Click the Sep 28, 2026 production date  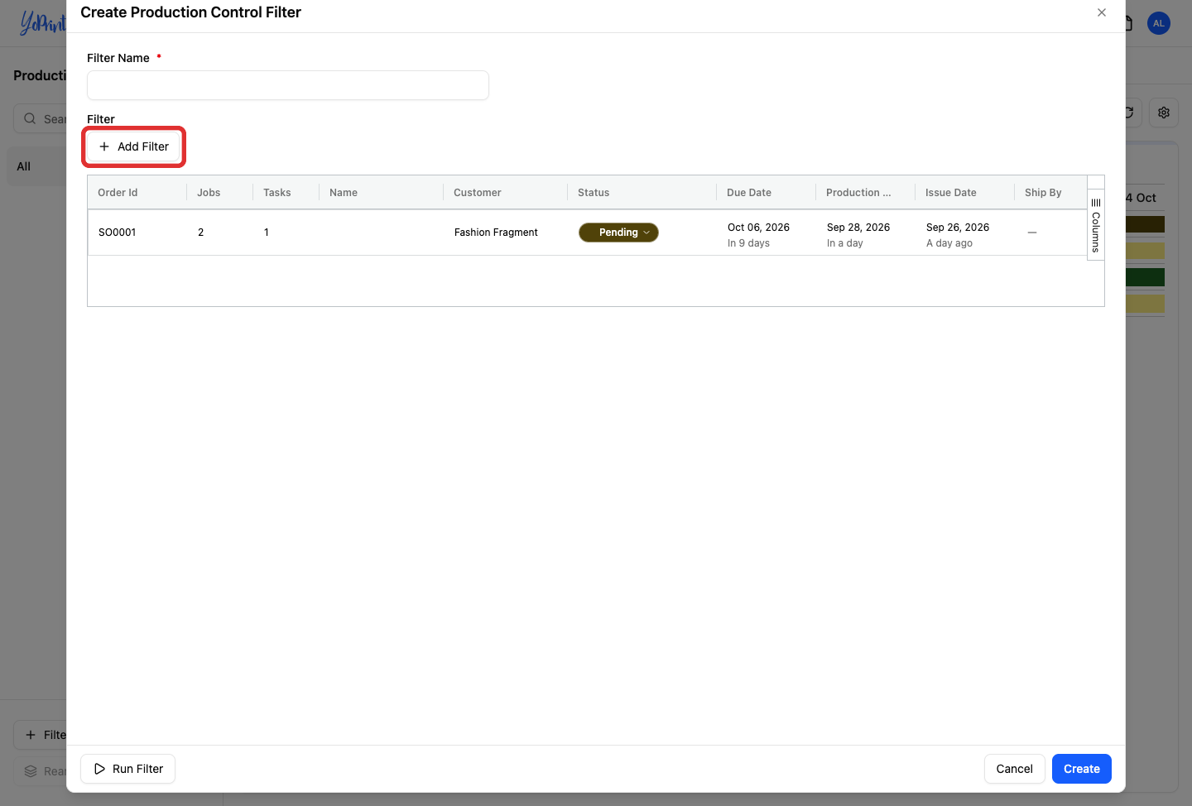(858, 228)
